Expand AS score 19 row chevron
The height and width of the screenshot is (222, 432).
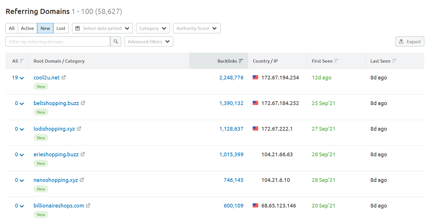click(22, 78)
